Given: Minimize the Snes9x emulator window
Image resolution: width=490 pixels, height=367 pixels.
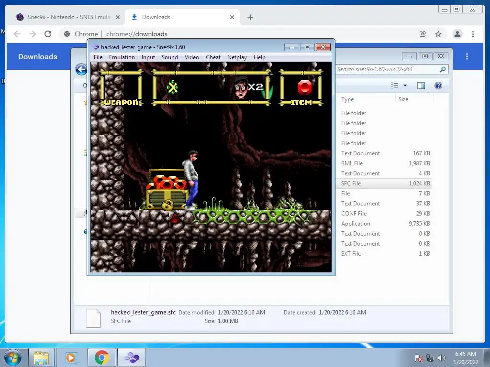Looking at the screenshot, I should click(291, 47).
